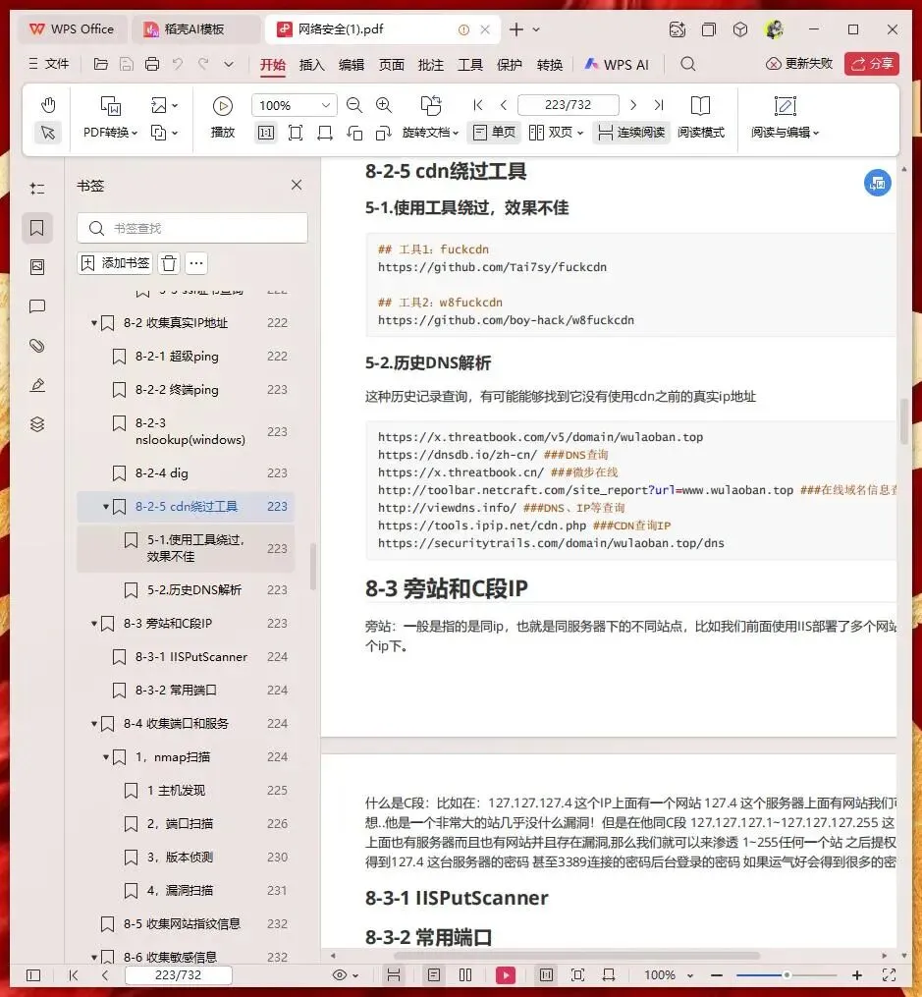The height and width of the screenshot is (997, 922).
Task: Toggle 单页 single page view
Action: pos(494,133)
